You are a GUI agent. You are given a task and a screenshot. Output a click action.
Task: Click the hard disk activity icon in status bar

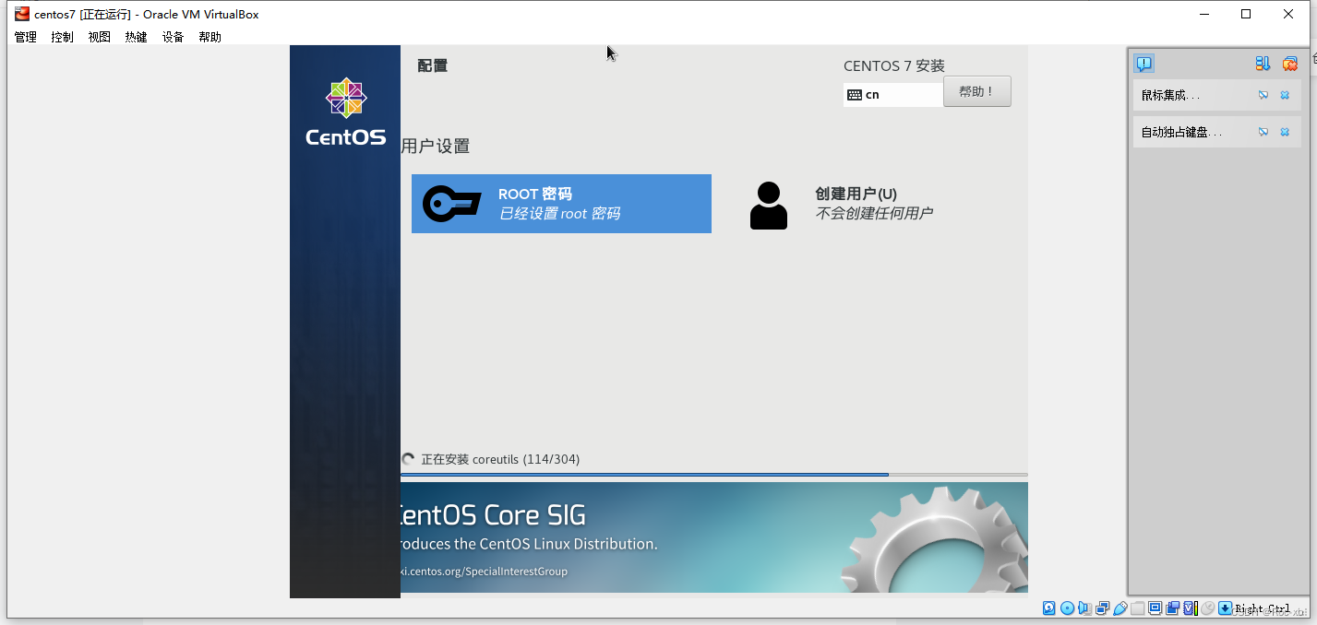click(x=1049, y=607)
